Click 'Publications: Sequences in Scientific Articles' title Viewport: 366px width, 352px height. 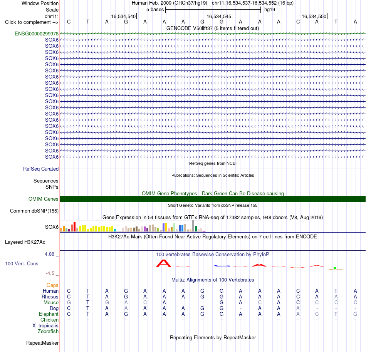[213, 175]
